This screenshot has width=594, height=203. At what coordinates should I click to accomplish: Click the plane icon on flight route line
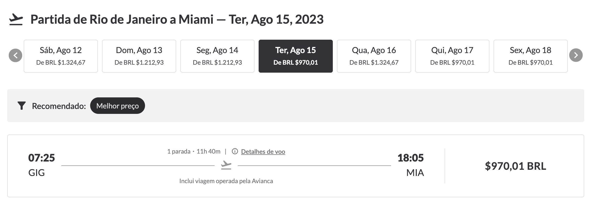pyautogui.click(x=226, y=165)
